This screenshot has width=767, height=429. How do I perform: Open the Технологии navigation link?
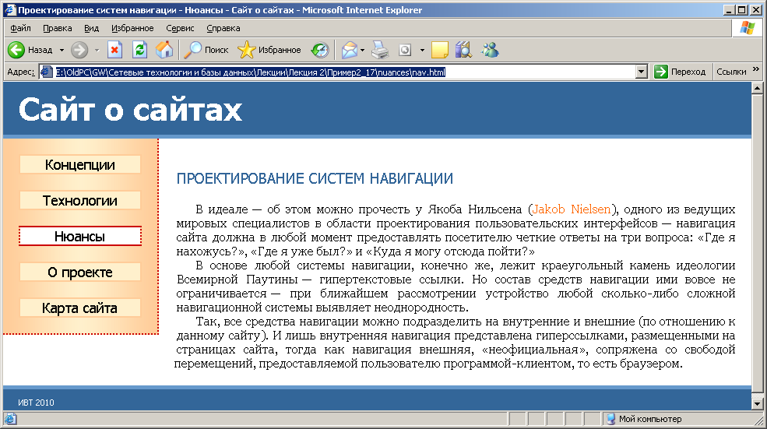80,201
